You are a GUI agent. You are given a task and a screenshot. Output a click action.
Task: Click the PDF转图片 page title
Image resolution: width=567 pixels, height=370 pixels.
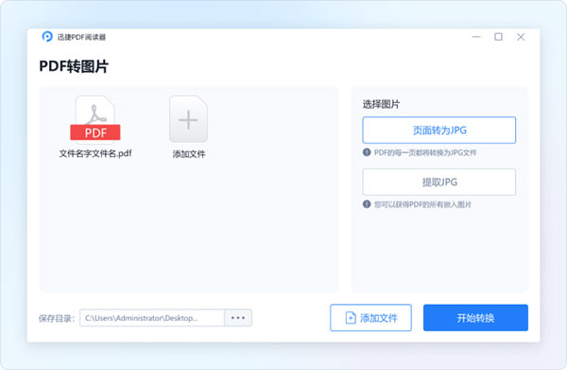[74, 66]
